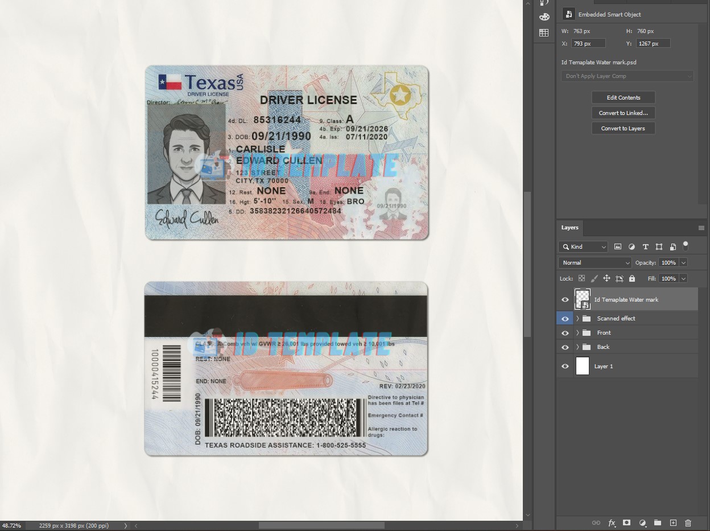The image size is (710, 531).
Task: Open the Kind filter dropdown
Action: tap(583, 246)
